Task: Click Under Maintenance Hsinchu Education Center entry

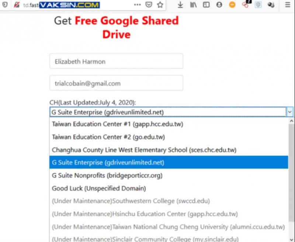Action: (169, 214)
